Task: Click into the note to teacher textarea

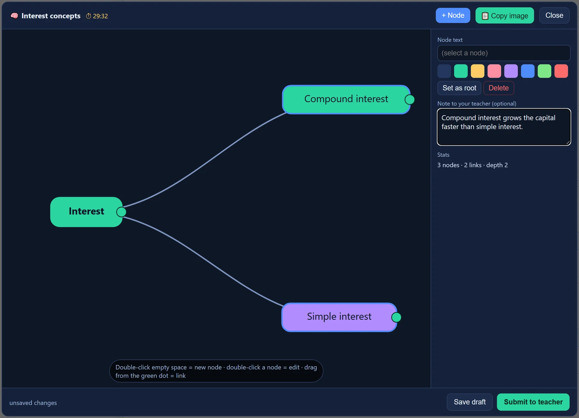Action: tap(504, 127)
